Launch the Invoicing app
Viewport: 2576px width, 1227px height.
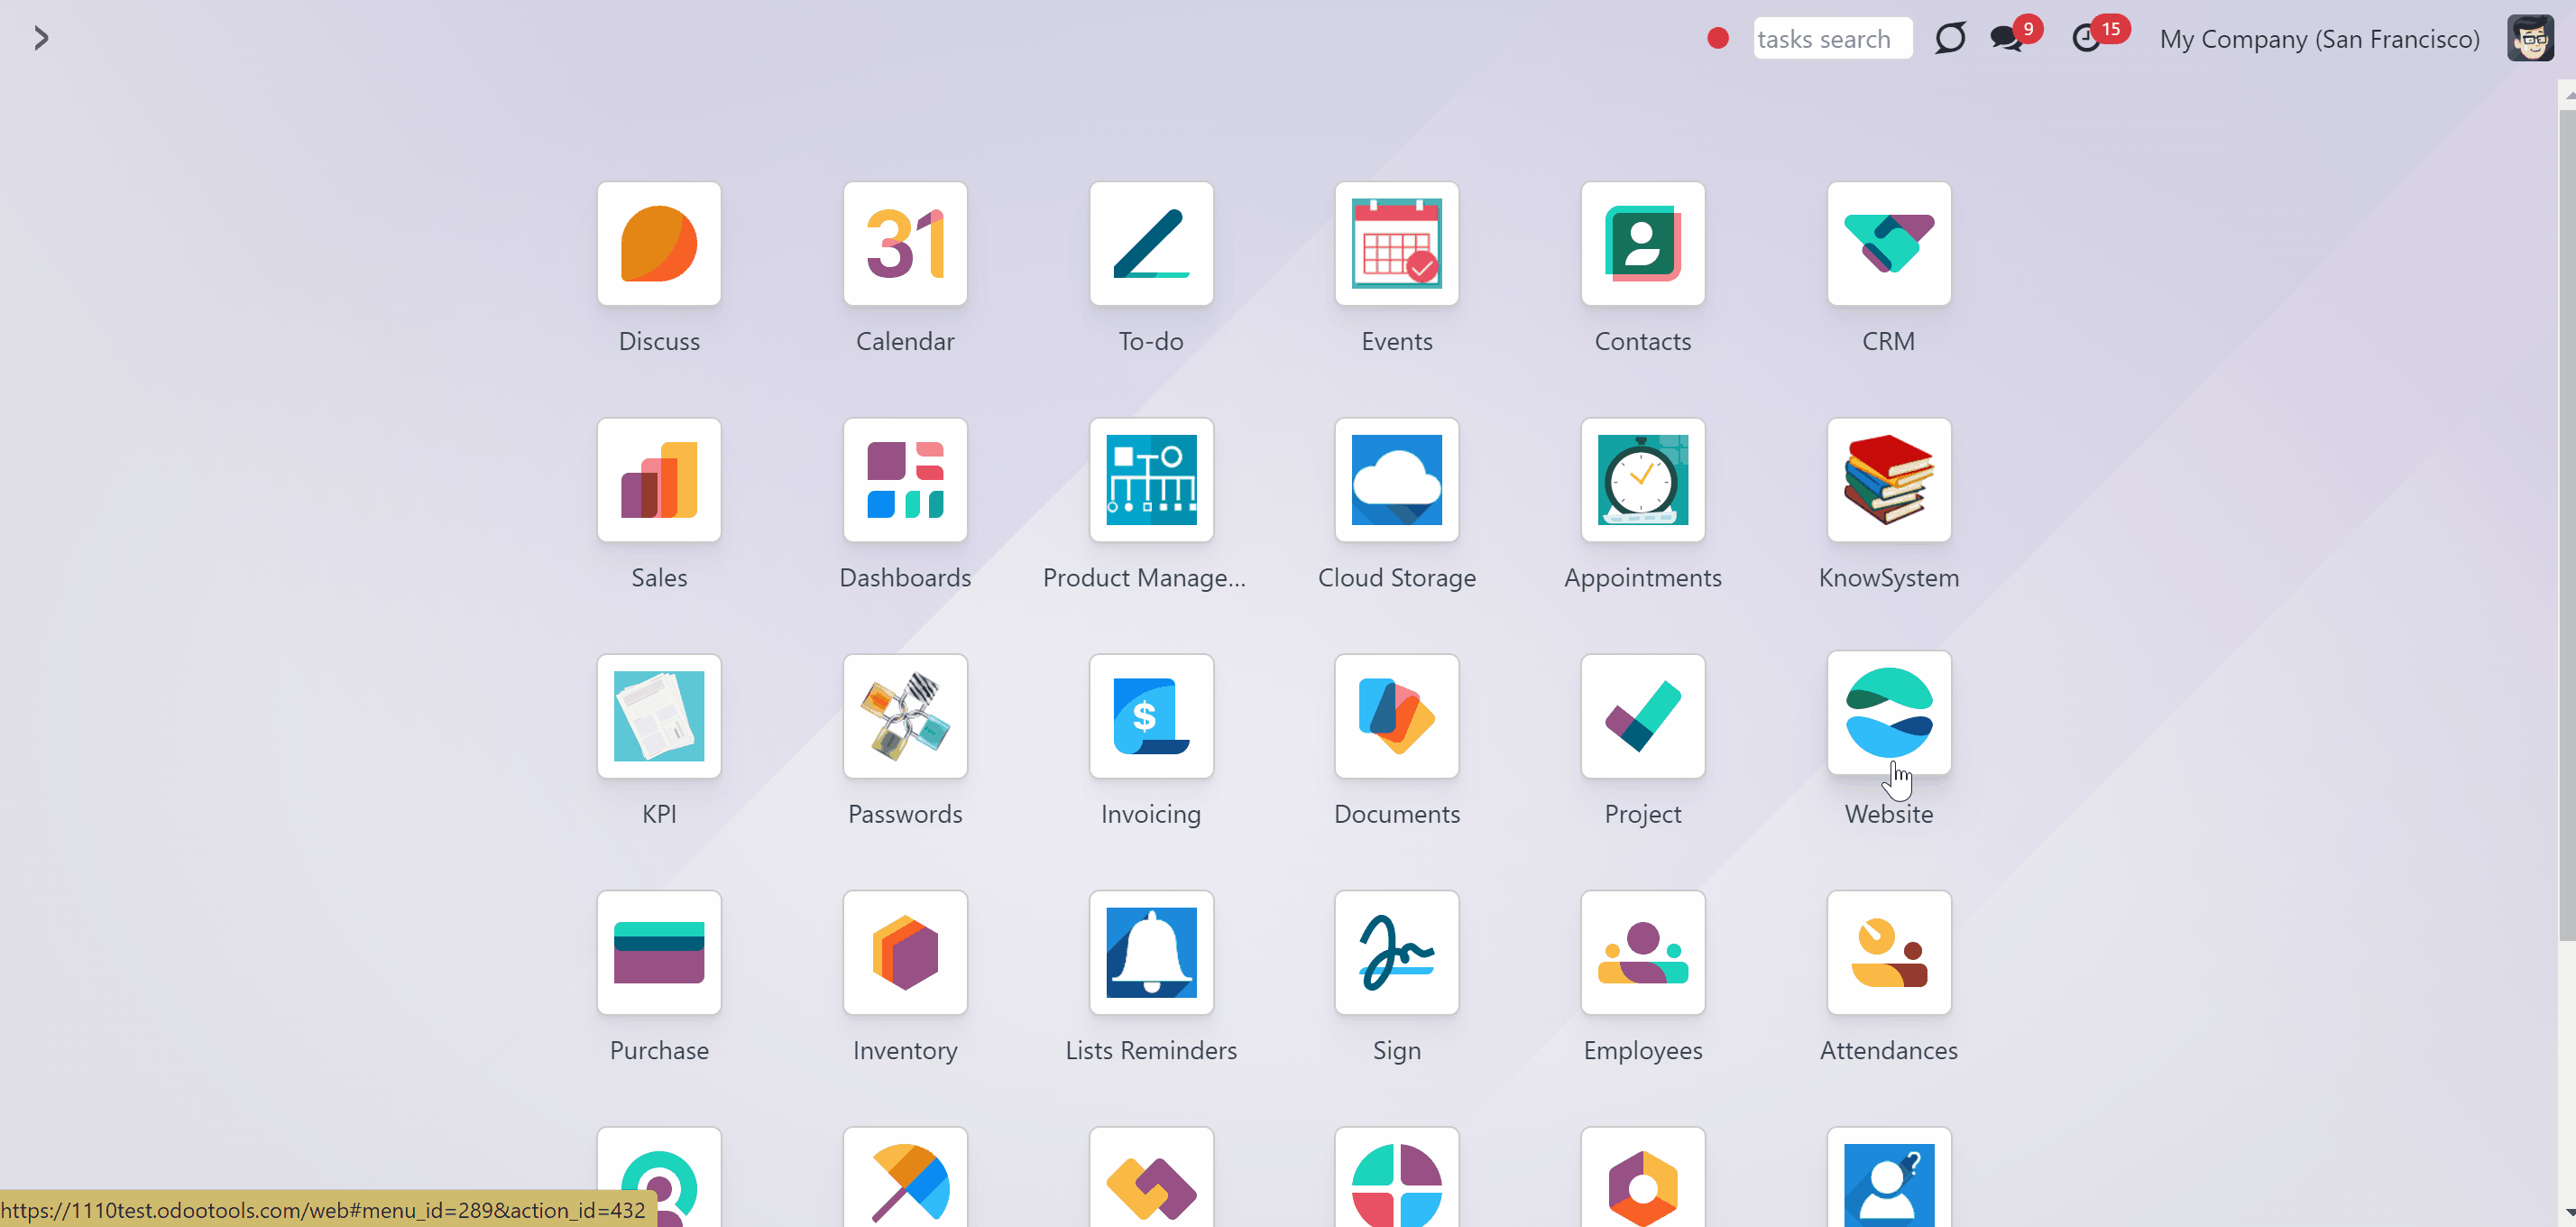coord(1151,716)
